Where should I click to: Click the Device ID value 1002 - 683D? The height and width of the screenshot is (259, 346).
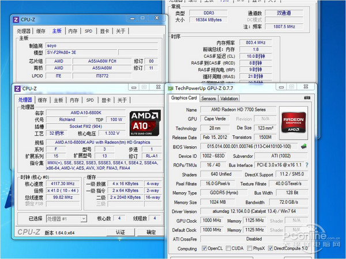213,156
